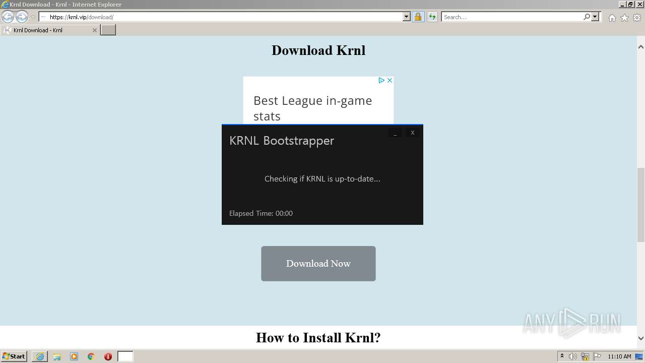Close the KRNL Bootstrapper window
This screenshot has width=645, height=363.
click(x=413, y=133)
